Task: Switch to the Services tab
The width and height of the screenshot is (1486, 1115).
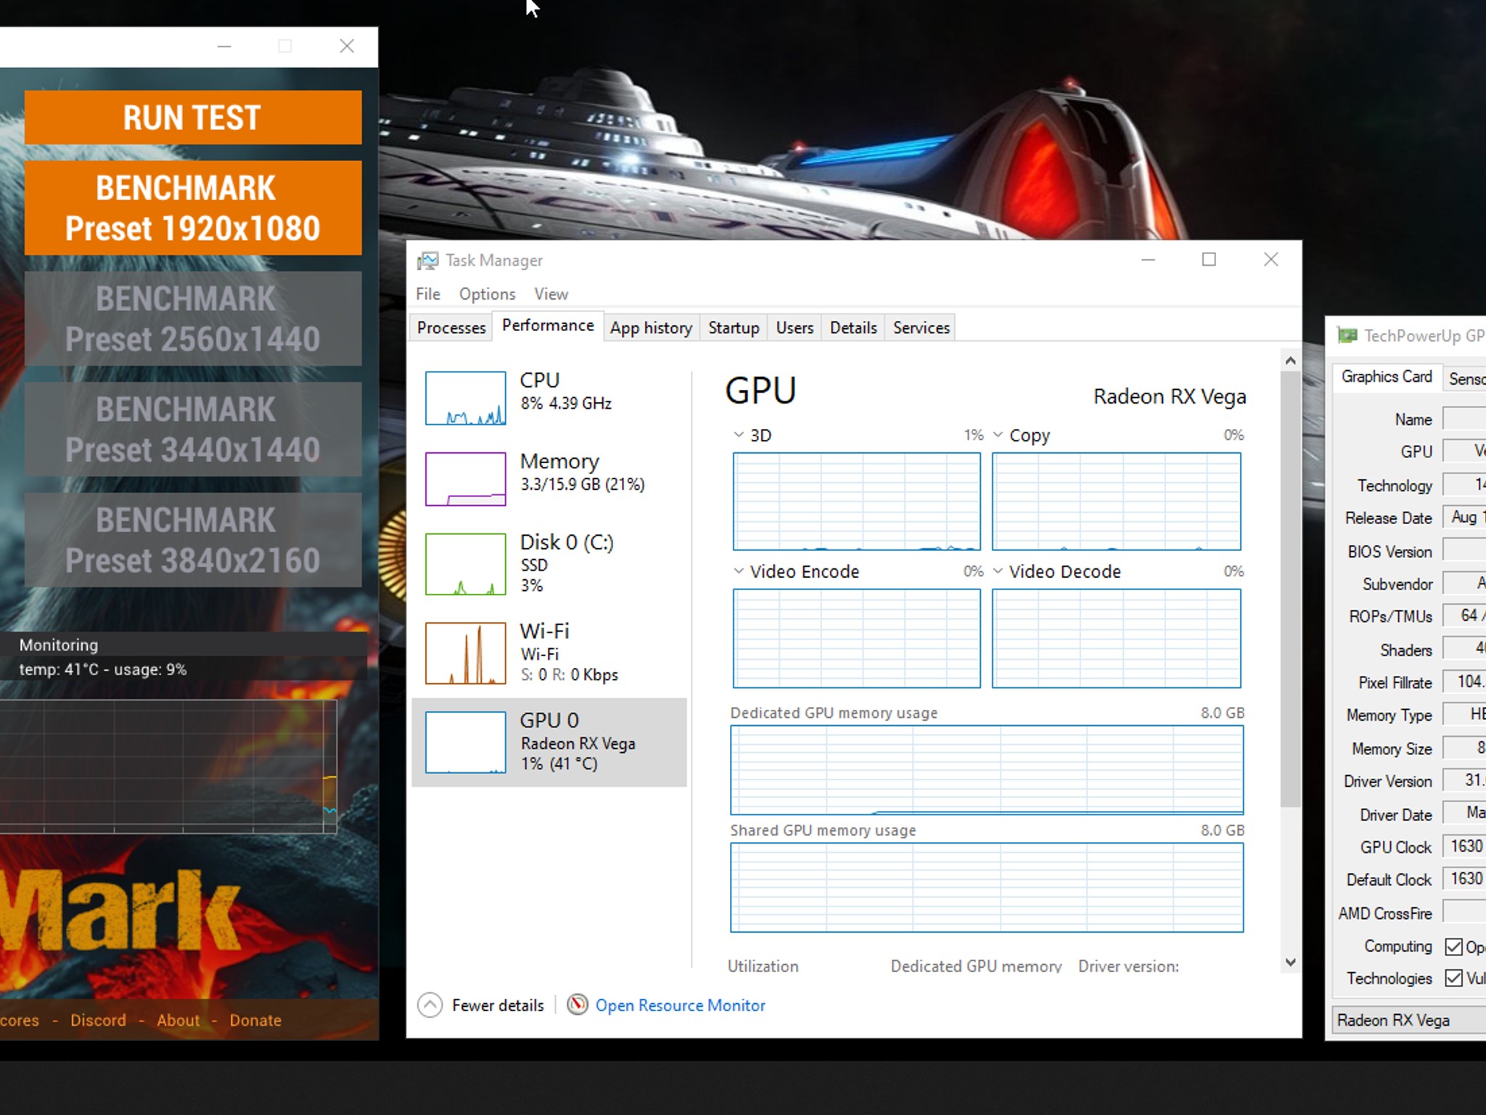Action: tap(921, 327)
